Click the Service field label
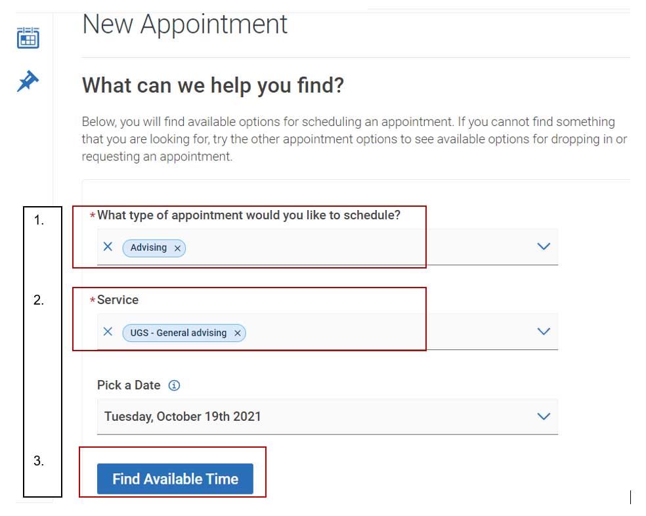 tap(118, 299)
